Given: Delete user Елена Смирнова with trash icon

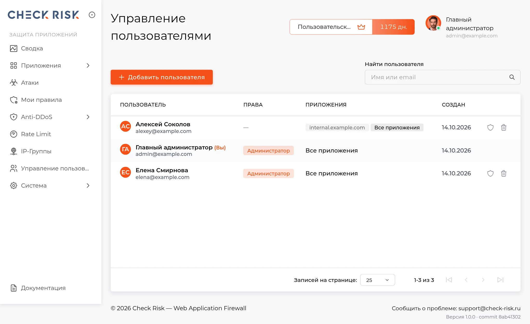Looking at the screenshot, I should pos(504,174).
